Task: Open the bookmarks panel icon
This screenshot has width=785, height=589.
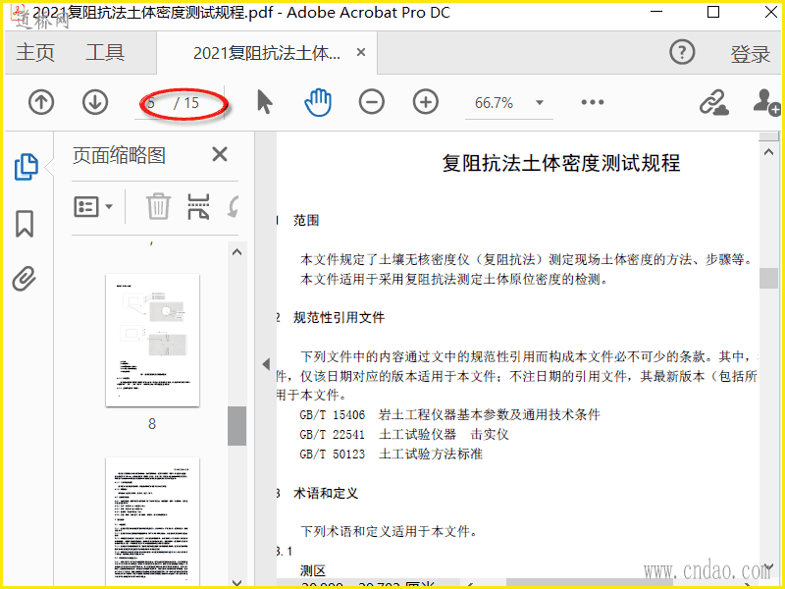Action: point(25,224)
